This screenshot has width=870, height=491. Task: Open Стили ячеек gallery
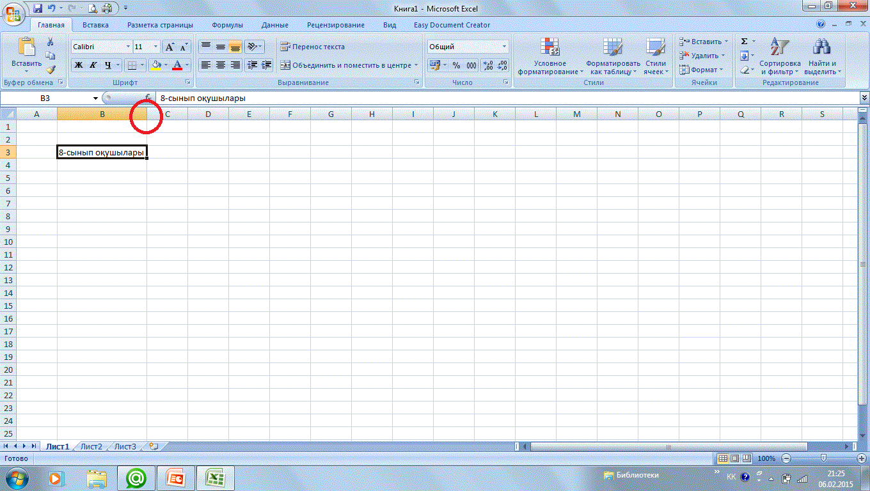(x=655, y=56)
